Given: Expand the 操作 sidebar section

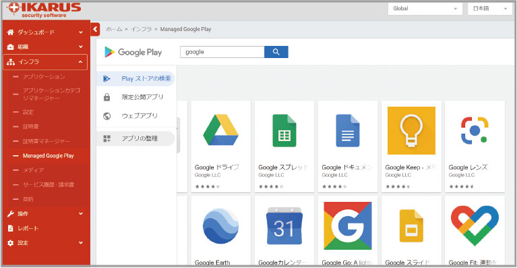Looking at the screenshot, I should [45, 214].
